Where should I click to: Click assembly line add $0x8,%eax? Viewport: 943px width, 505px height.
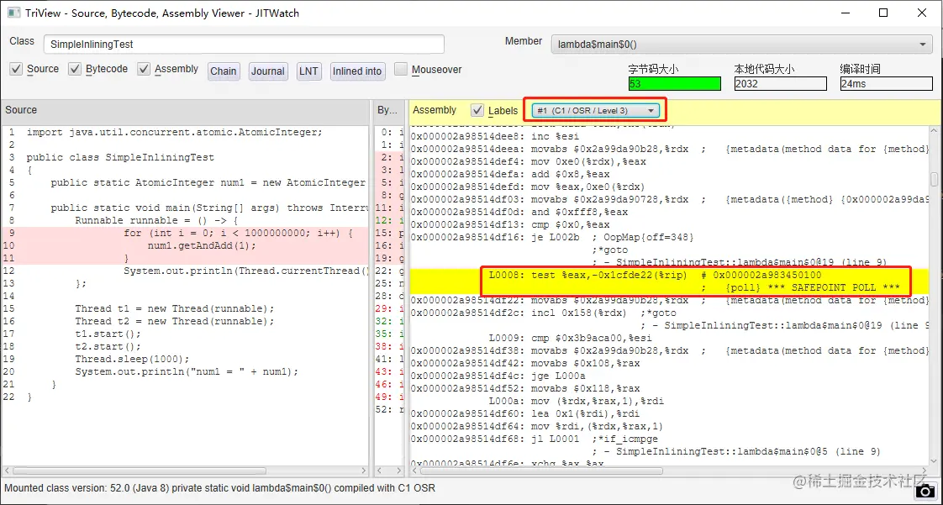tap(669, 174)
